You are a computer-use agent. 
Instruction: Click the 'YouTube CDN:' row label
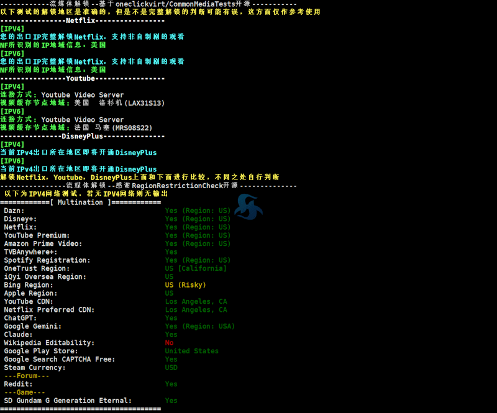(x=29, y=301)
